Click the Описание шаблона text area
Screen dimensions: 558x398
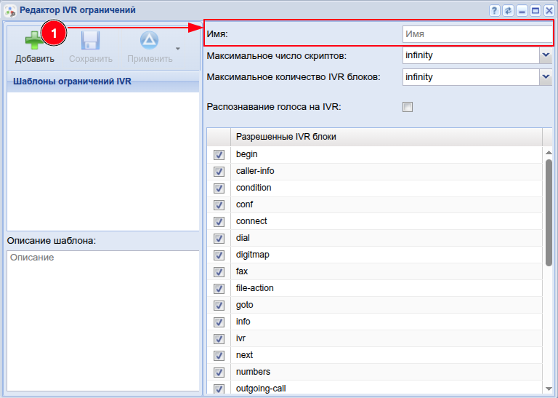[x=103, y=321]
